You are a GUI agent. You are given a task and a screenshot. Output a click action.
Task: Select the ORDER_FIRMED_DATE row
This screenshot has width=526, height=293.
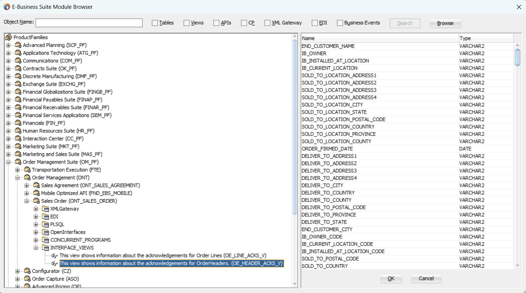(407, 149)
